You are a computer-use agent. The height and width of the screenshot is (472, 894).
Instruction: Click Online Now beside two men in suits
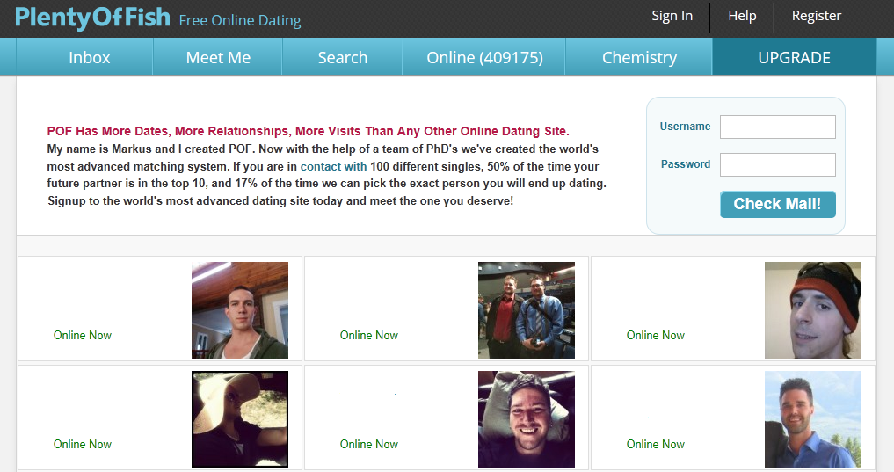pos(369,335)
